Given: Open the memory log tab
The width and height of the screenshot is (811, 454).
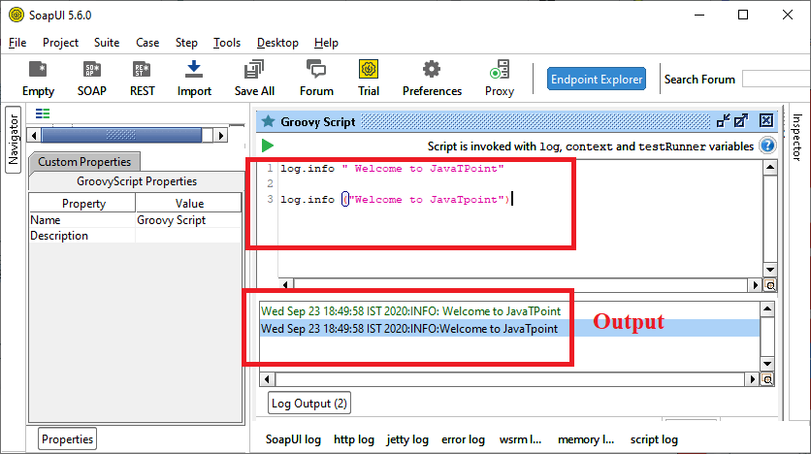Looking at the screenshot, I should 586,439.
